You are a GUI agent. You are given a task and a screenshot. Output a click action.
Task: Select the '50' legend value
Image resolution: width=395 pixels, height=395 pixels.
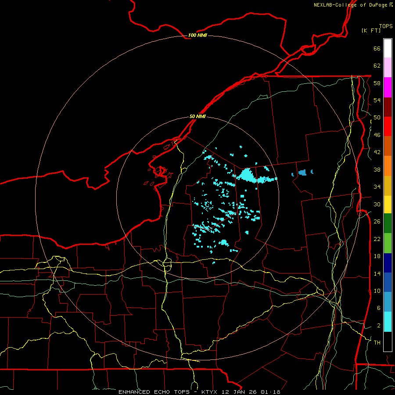[377, 117]
